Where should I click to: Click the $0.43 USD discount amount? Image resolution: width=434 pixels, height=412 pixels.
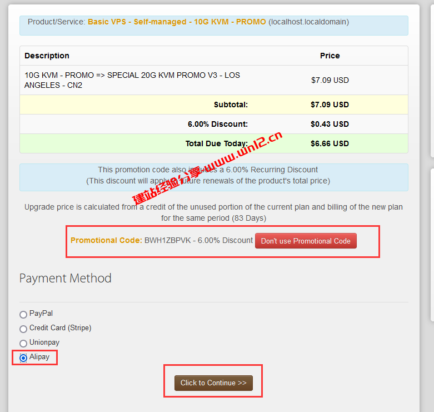[x=330, y=124]
